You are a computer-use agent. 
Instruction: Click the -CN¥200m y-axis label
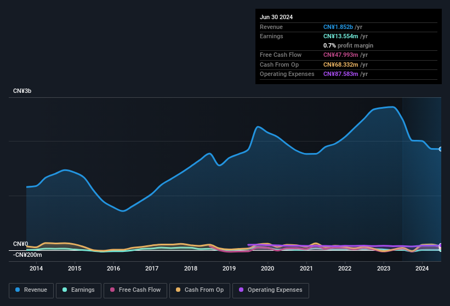point(27,255)
